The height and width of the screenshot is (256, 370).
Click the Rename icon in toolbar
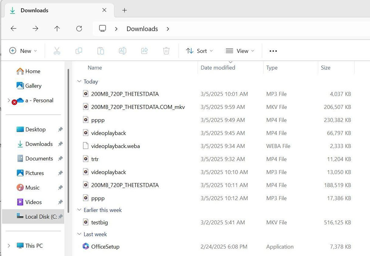(122, 51)
